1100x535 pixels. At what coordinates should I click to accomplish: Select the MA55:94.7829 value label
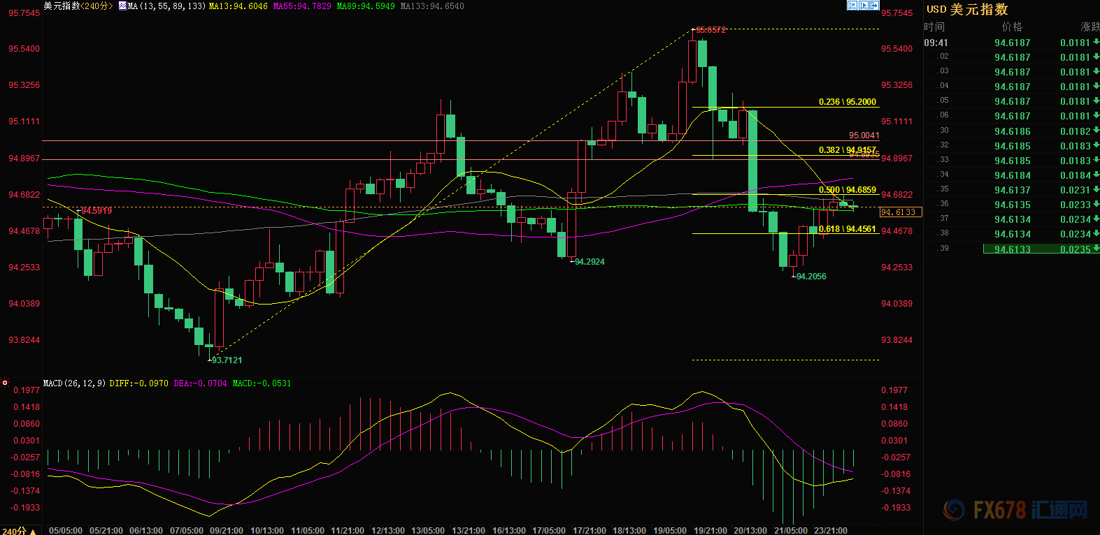302,6
